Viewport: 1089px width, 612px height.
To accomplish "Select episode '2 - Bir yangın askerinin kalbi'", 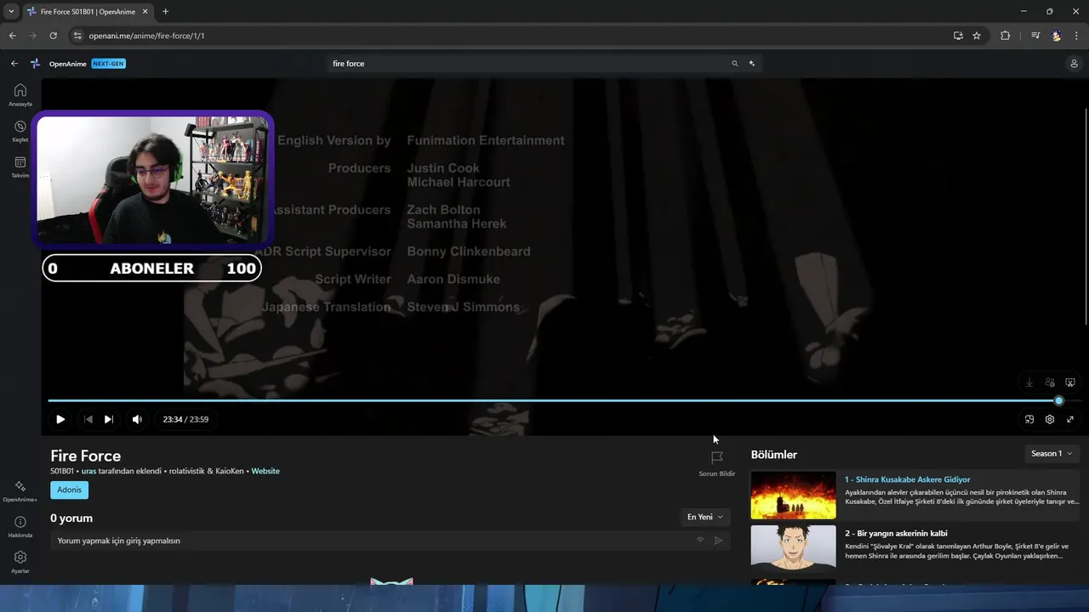I will [896, 534].
